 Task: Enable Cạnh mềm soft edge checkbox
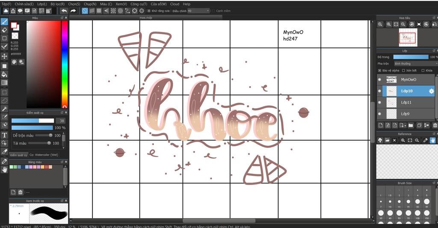click(x=213, y=11)
